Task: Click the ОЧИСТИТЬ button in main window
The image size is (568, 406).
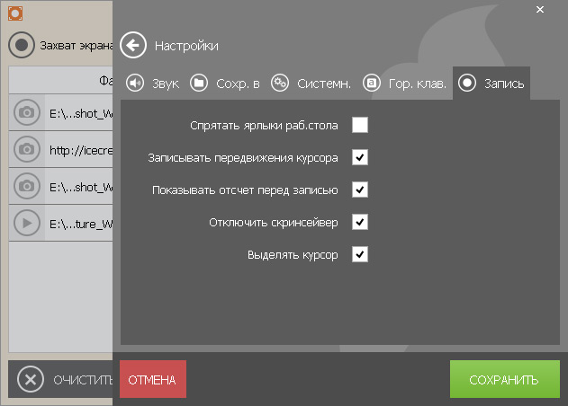Action: [x=60, y=379]
